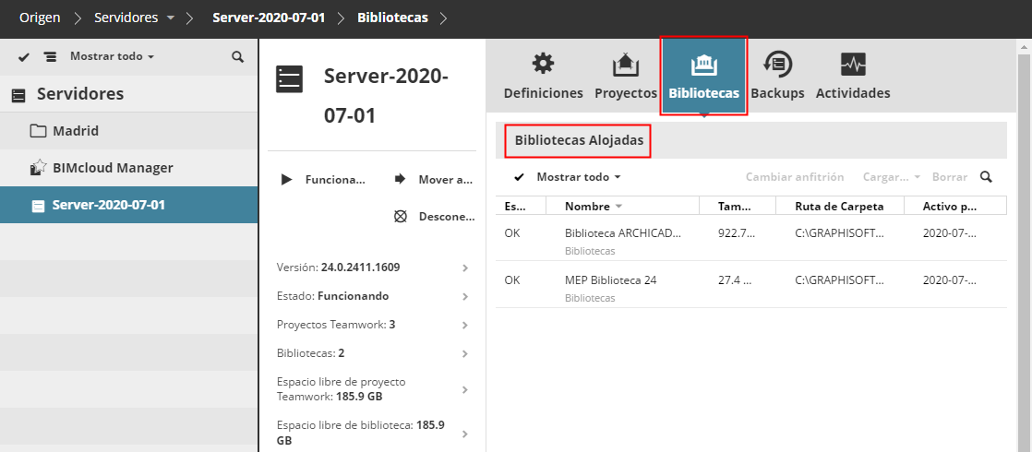Expand the Versión detail row chevron
The image size is (1032, 452).
point(464,268)
